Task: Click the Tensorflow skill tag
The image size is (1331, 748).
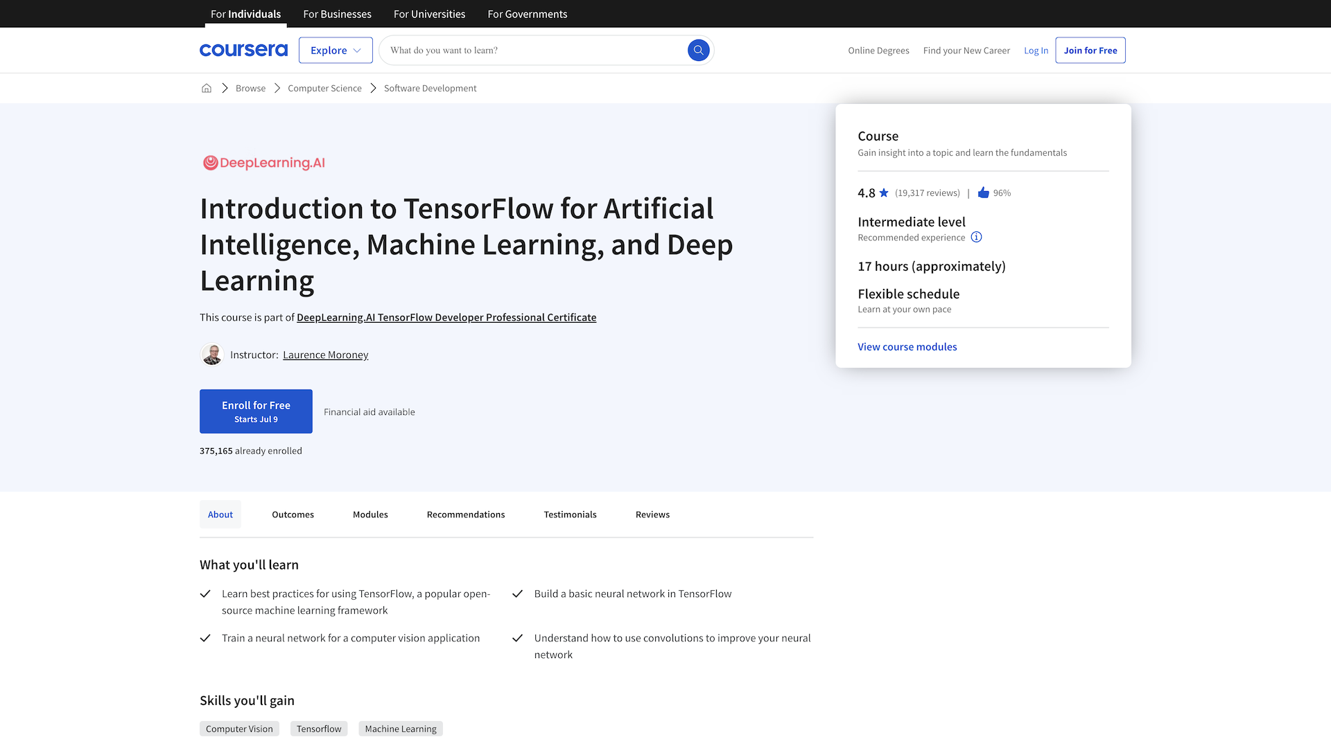Action: point(319,729)
